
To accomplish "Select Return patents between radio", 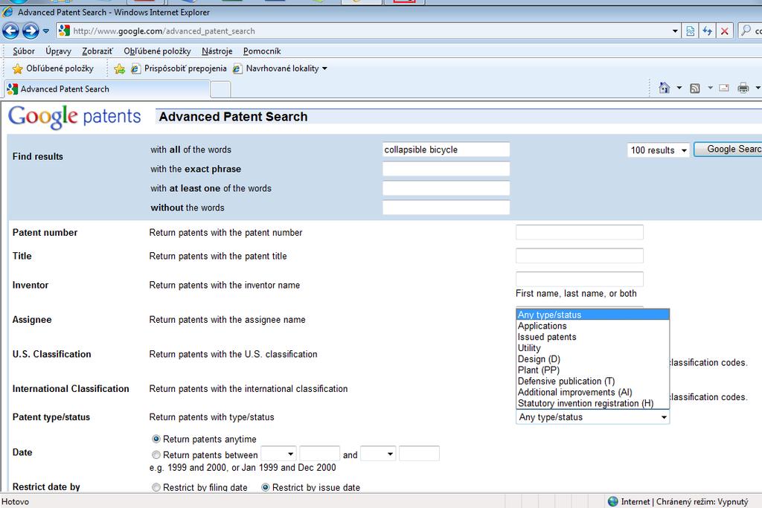I will (156, 455).
